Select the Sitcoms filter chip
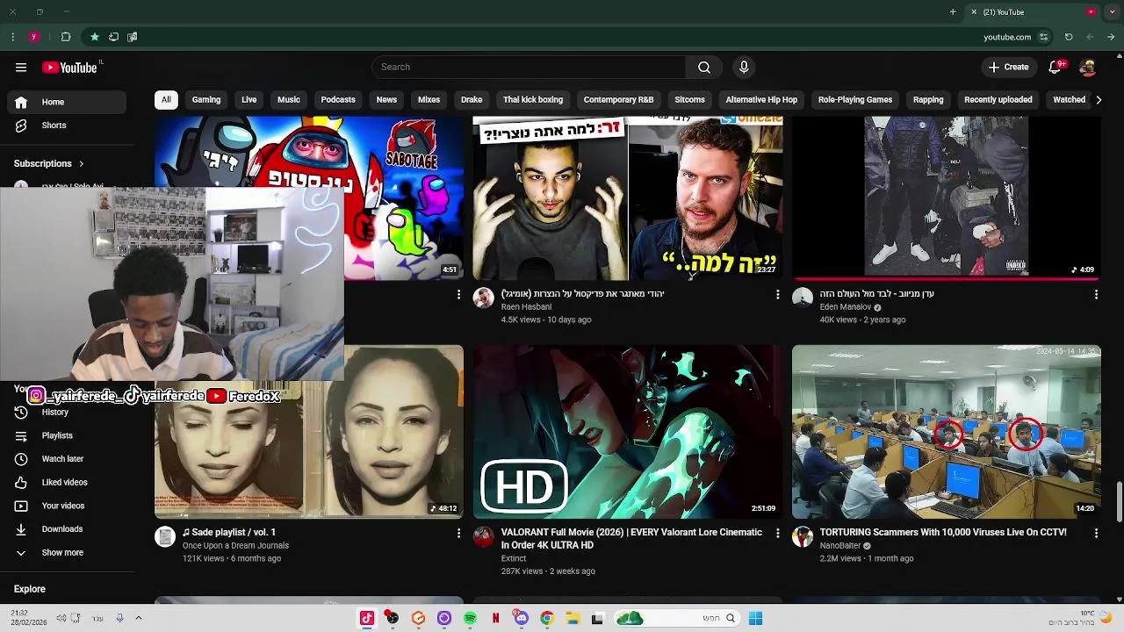The image size is (1124, 632). [690, 99]
